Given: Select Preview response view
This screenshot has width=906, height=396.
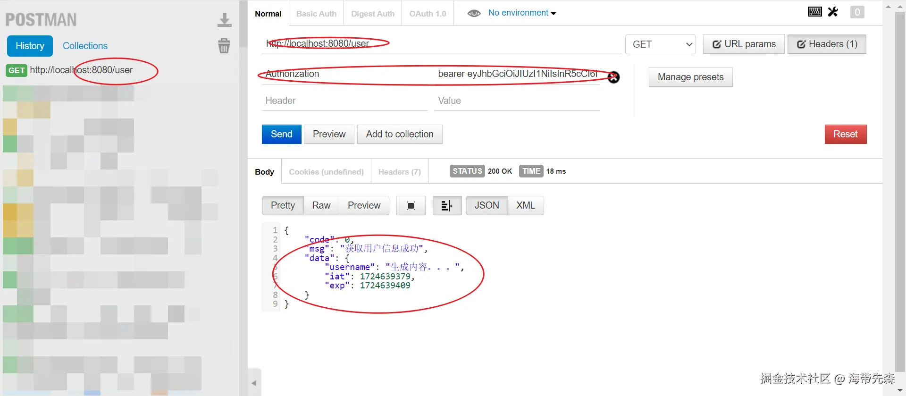Looking at the screenshot, I should pos(364,205).
